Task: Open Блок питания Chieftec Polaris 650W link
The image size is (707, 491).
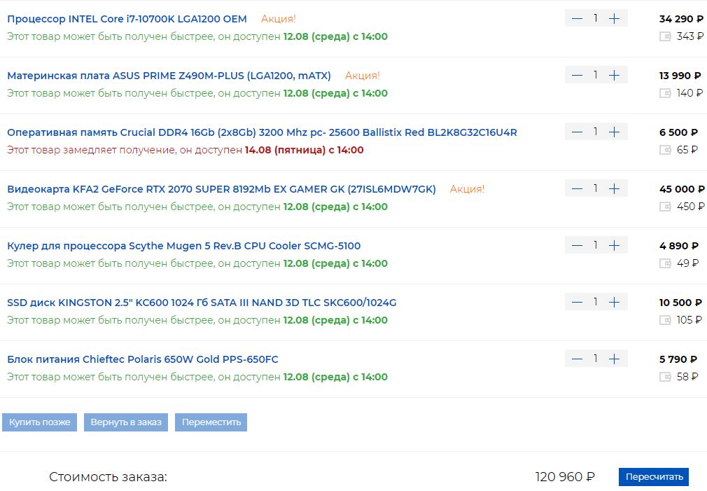Action: click(x=143, y=359)
